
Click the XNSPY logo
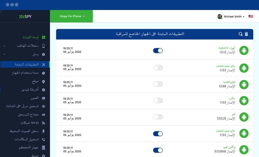25,16
